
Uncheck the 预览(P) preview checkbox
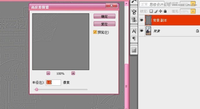95,32
